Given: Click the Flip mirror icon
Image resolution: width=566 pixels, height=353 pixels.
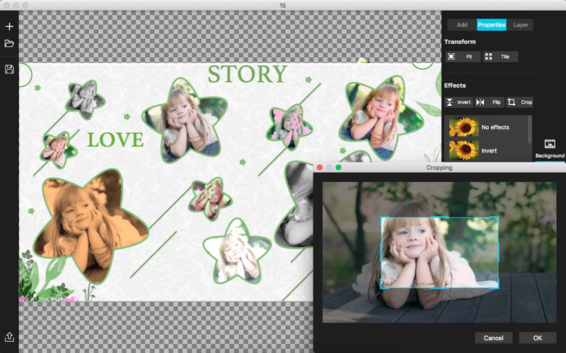Looking at the screenshot, I should coord(480,102).
